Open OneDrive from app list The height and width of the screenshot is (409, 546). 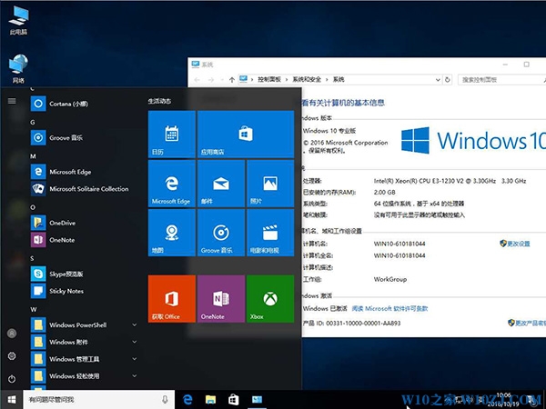84,223
